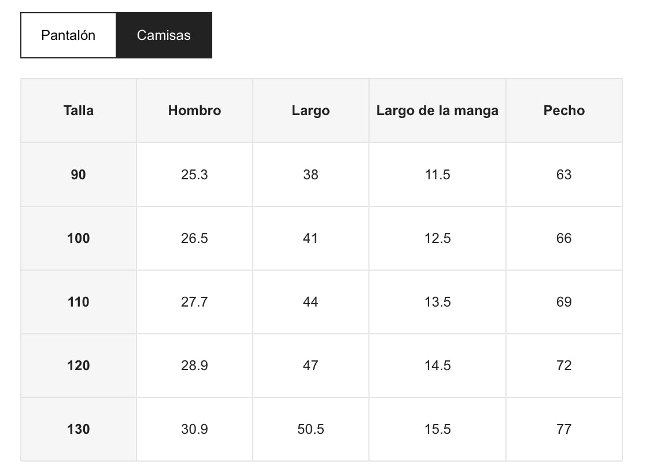Image resolution: width=646 pixels, height=472 pixels.
Task: Select the size 100 row label
Action: coord(79,238)
